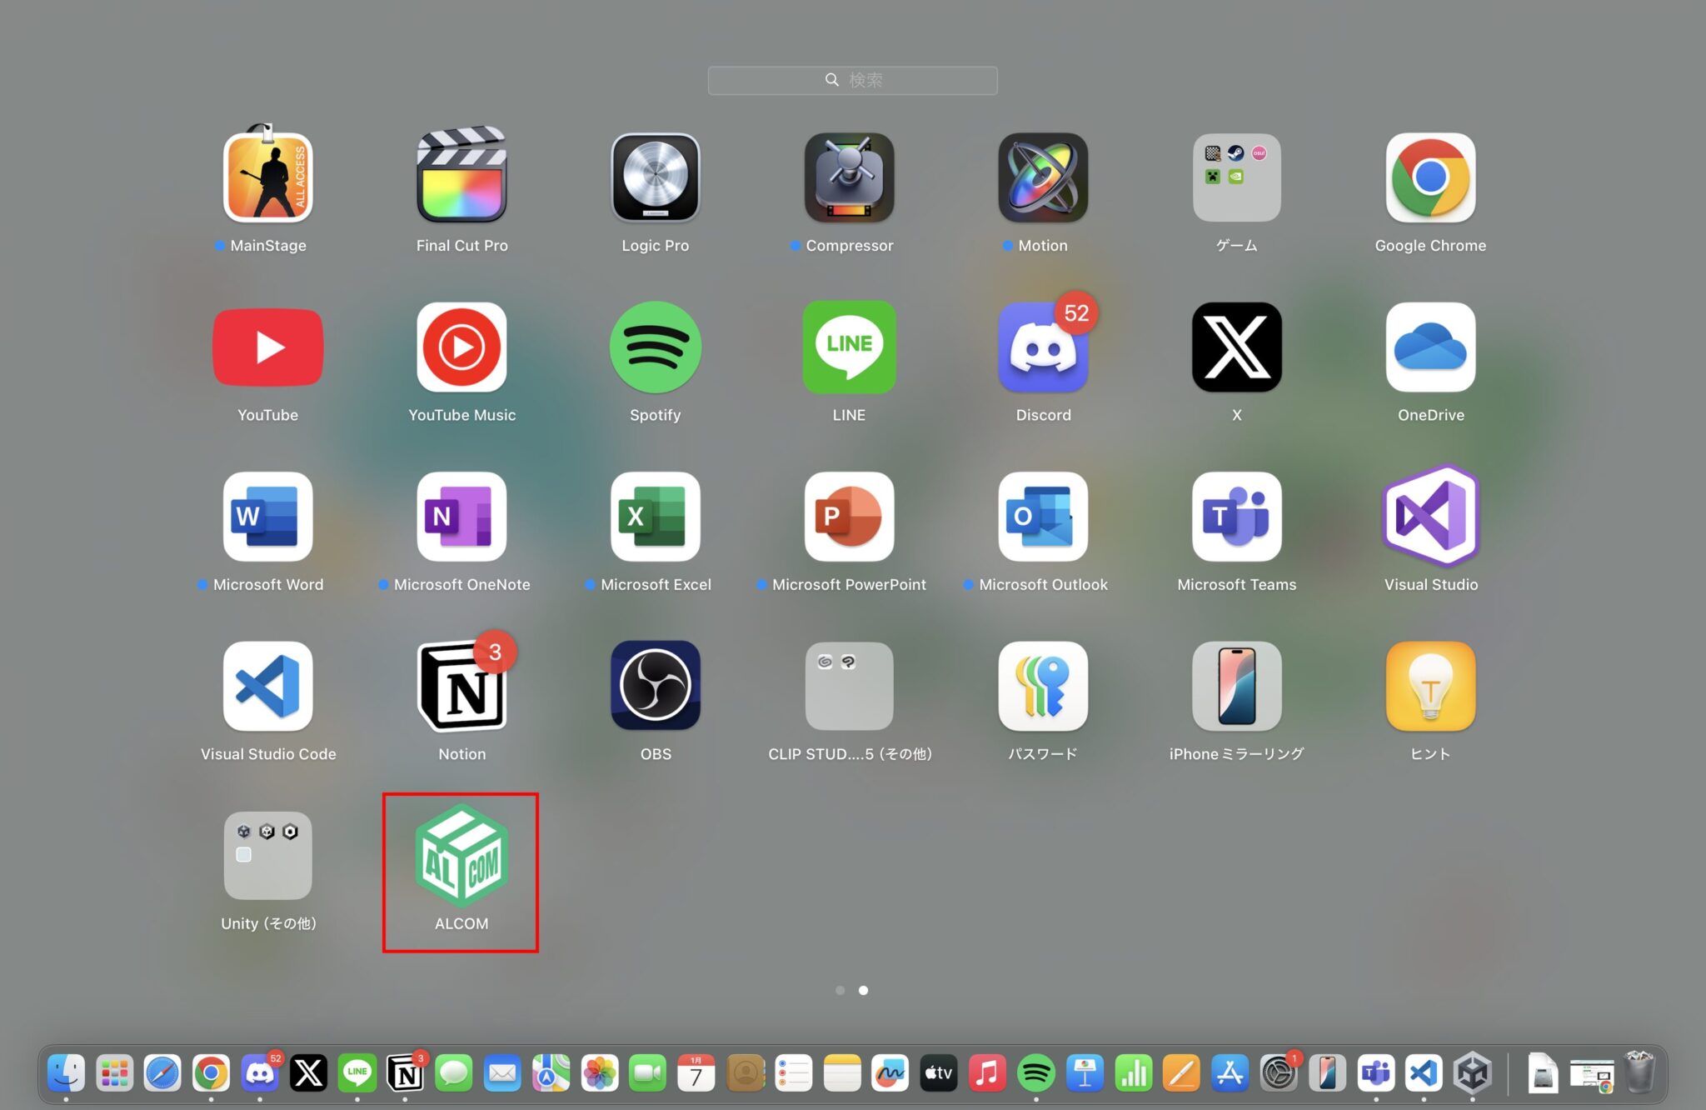This screenshot has width=1706, height=1110.
Task: Expand the ゲーム folder
Action: (x=1236, y=177)
